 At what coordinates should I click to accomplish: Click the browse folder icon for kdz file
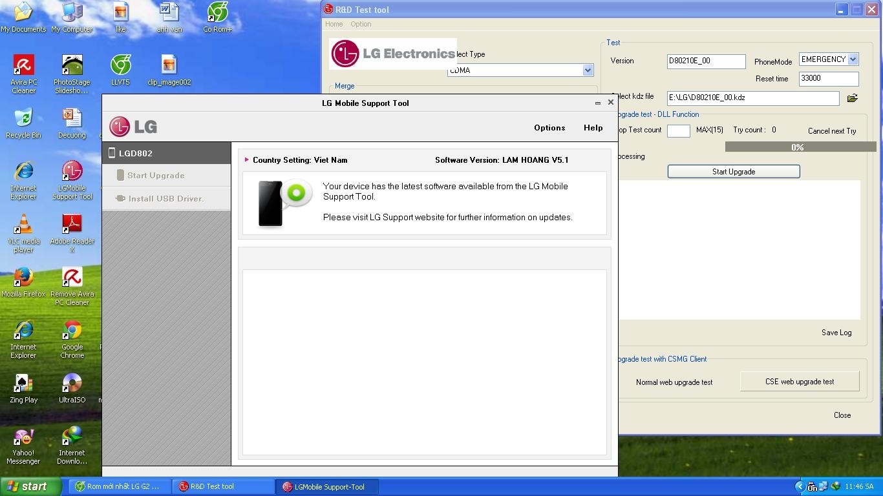click(x=852, y=98)
